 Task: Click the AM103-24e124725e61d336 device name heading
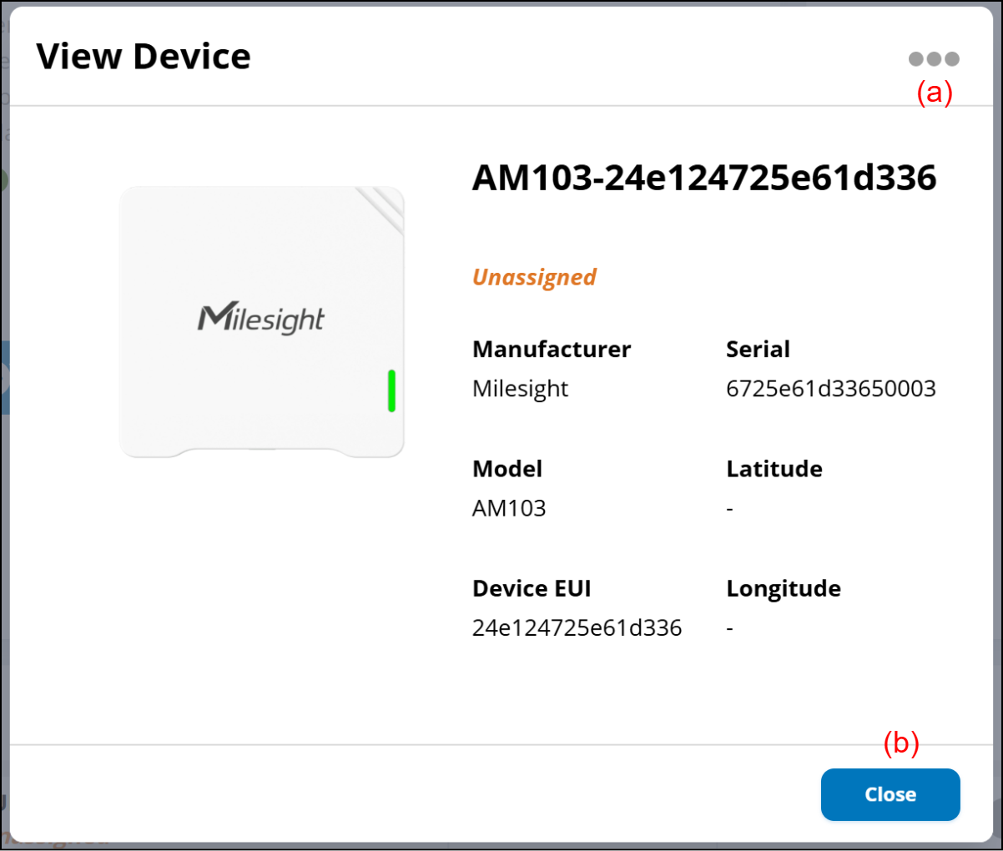704,178
